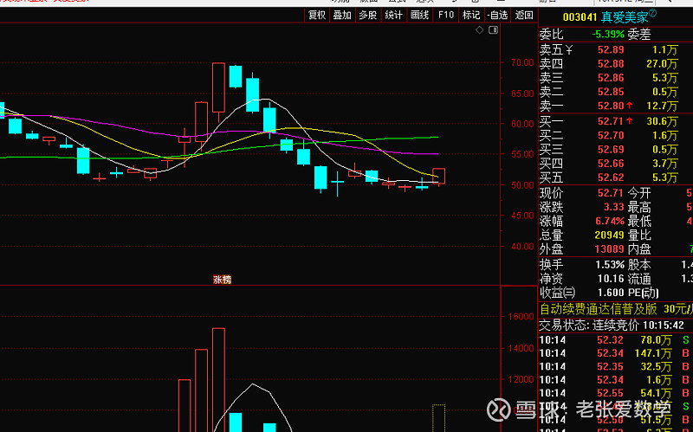
Task: Click stock code 003041
Action: (580, 17)
